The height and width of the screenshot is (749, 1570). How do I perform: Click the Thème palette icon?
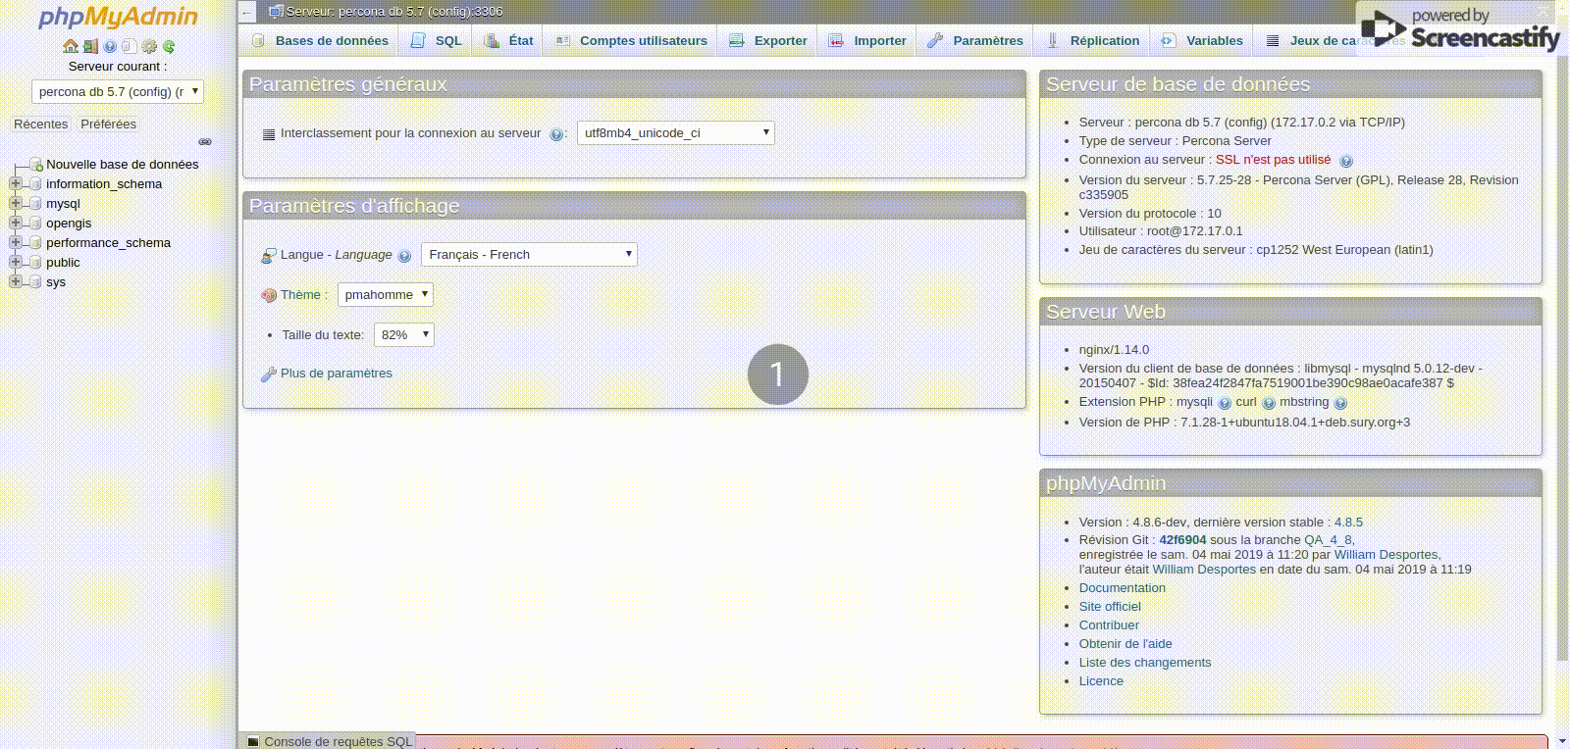[x=269, y=295]
